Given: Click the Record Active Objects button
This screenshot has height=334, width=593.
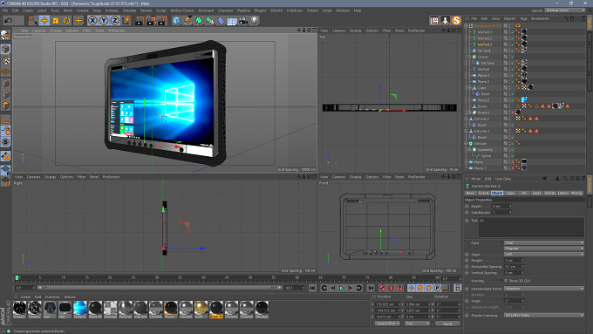Looking at the screenshot, I should point(382,289).
